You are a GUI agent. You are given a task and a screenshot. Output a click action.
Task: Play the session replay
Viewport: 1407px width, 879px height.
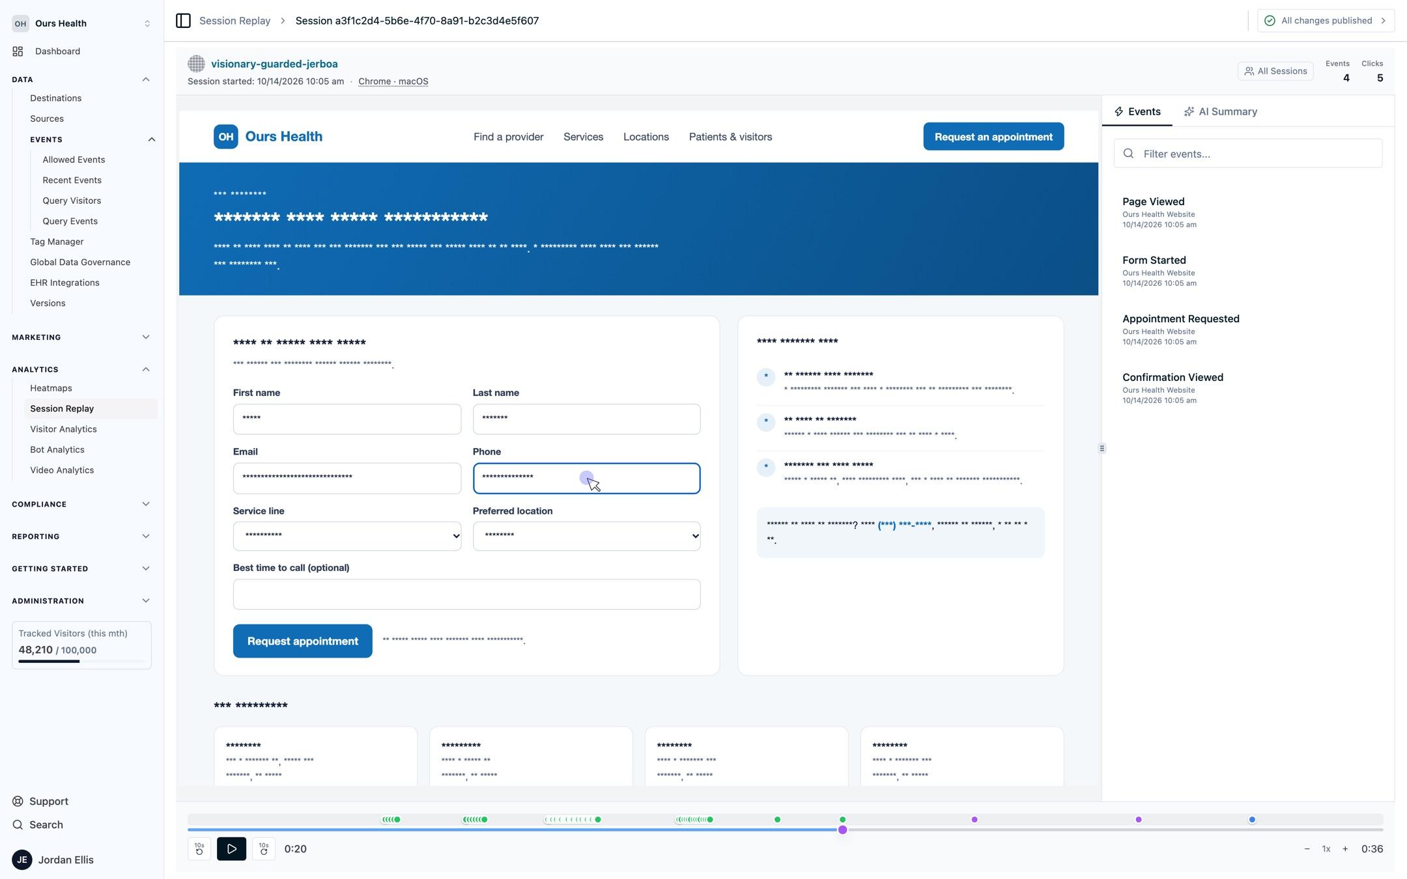pos(231,849)
